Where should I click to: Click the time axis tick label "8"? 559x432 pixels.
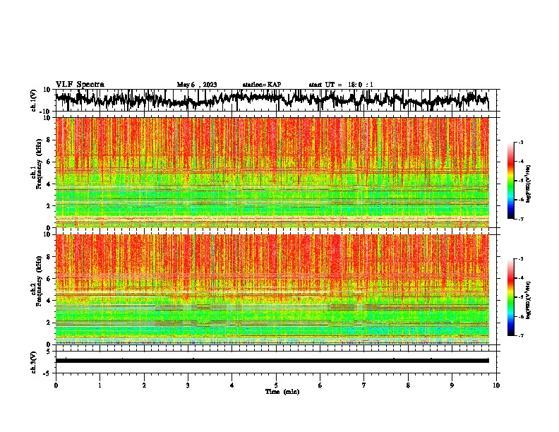pyautogui.click(x=408, y=385)
